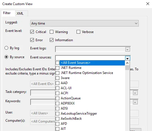This screenshot has width=152, height=131.
Task: Open the Logged time range dropdown
Action: [x=84, y=23]
